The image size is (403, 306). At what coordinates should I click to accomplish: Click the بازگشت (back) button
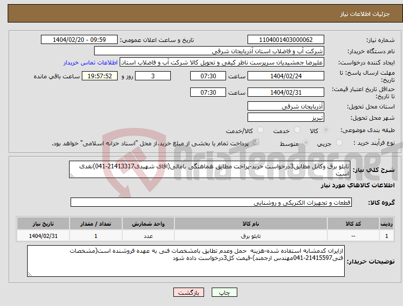pos(189,292)
